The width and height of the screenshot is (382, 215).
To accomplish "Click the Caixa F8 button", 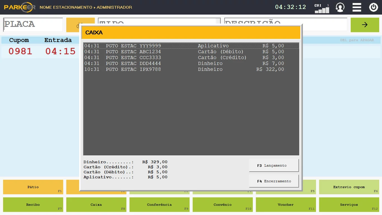I will pos(96,205).
